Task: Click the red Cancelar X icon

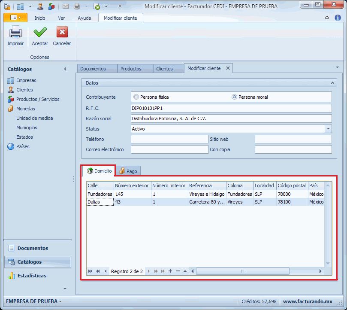Action: pos(62,33)
